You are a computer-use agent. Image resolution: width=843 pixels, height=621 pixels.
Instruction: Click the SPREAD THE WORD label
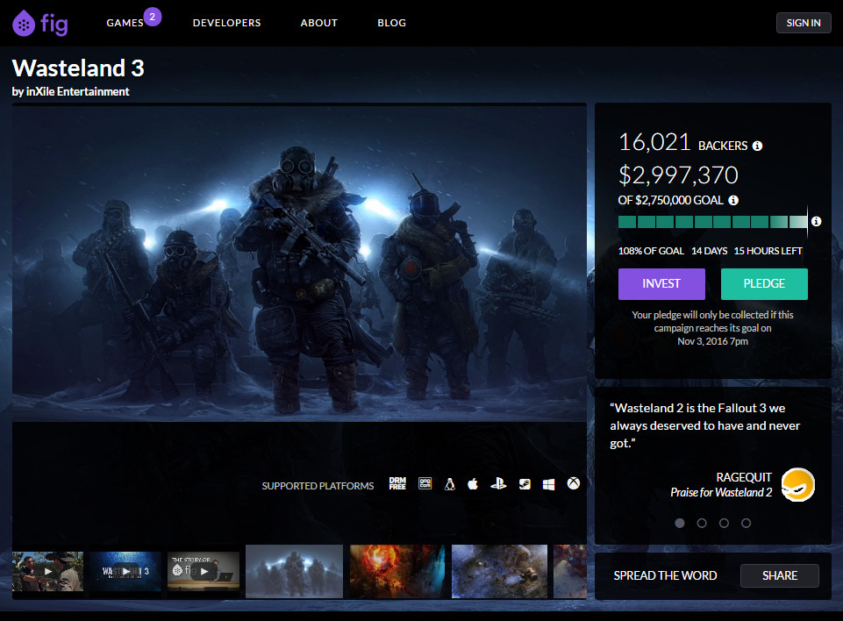665,576
